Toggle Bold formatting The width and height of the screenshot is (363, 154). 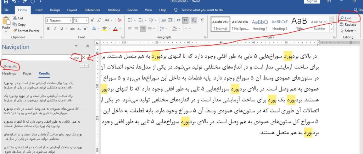(x=49, y=29)
